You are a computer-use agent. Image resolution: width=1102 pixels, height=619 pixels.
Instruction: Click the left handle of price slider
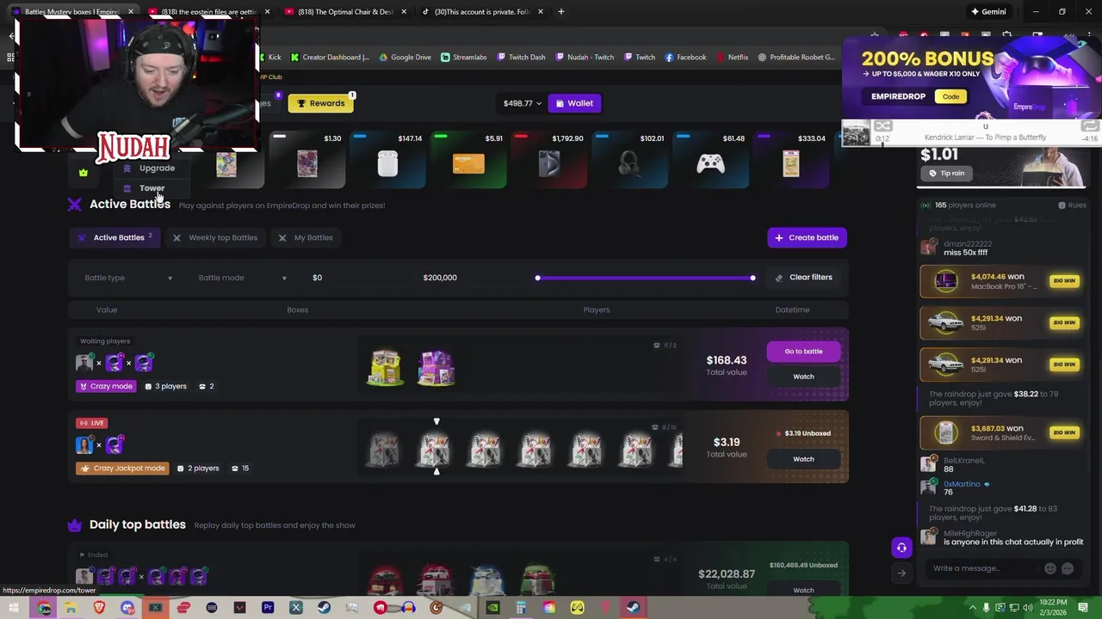click(x=537, y=278)
